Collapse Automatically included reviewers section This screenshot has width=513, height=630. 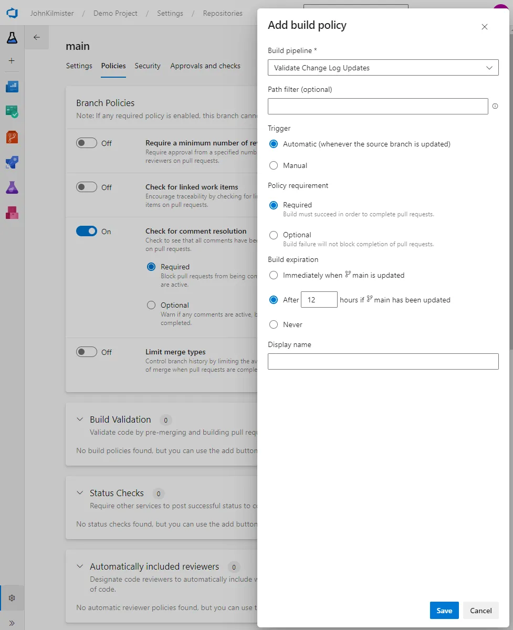click(x=80, y=566)
